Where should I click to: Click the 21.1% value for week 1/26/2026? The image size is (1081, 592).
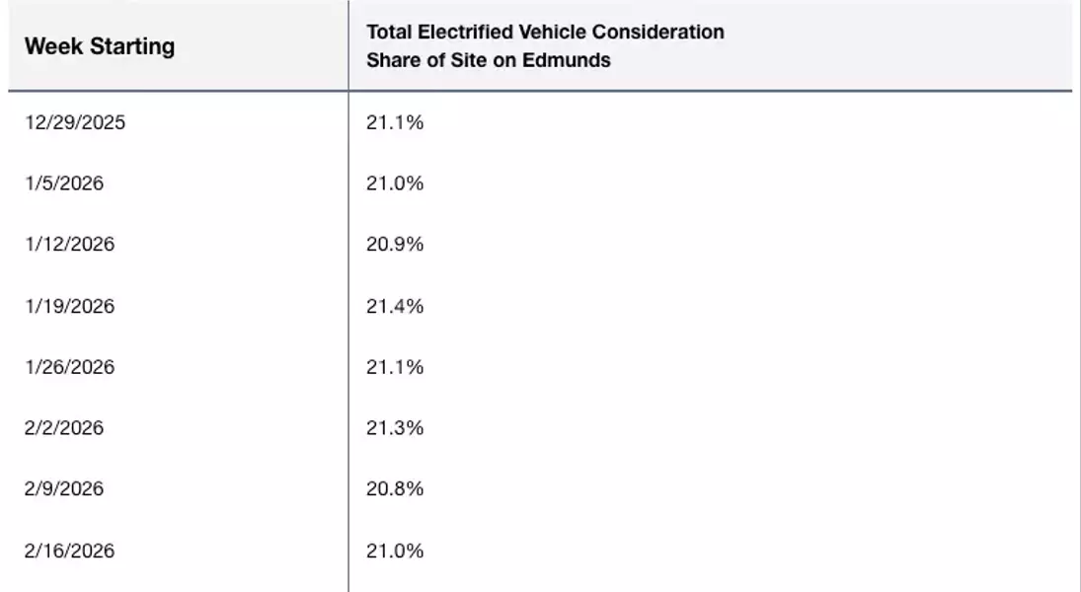pos(395,367)
